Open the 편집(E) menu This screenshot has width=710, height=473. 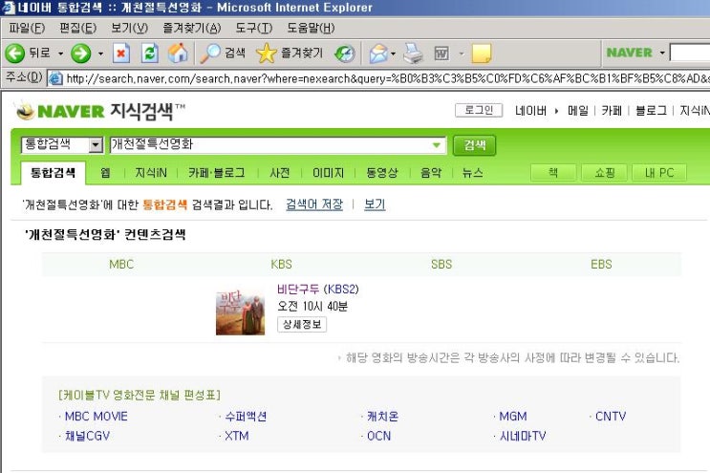[x=78, y=28]
